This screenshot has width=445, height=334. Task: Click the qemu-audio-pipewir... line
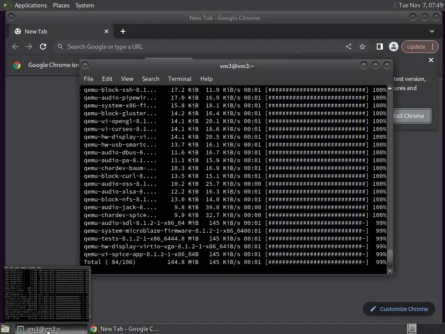tap(235, 98)
